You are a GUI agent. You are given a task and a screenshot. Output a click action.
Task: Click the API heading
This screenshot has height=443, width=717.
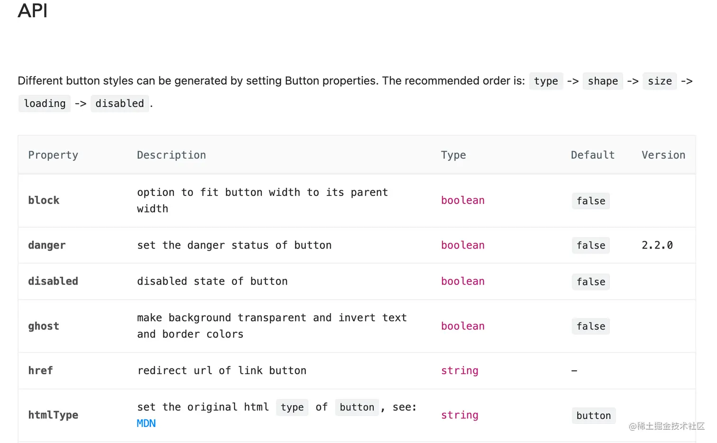click(x=32, y=10)
